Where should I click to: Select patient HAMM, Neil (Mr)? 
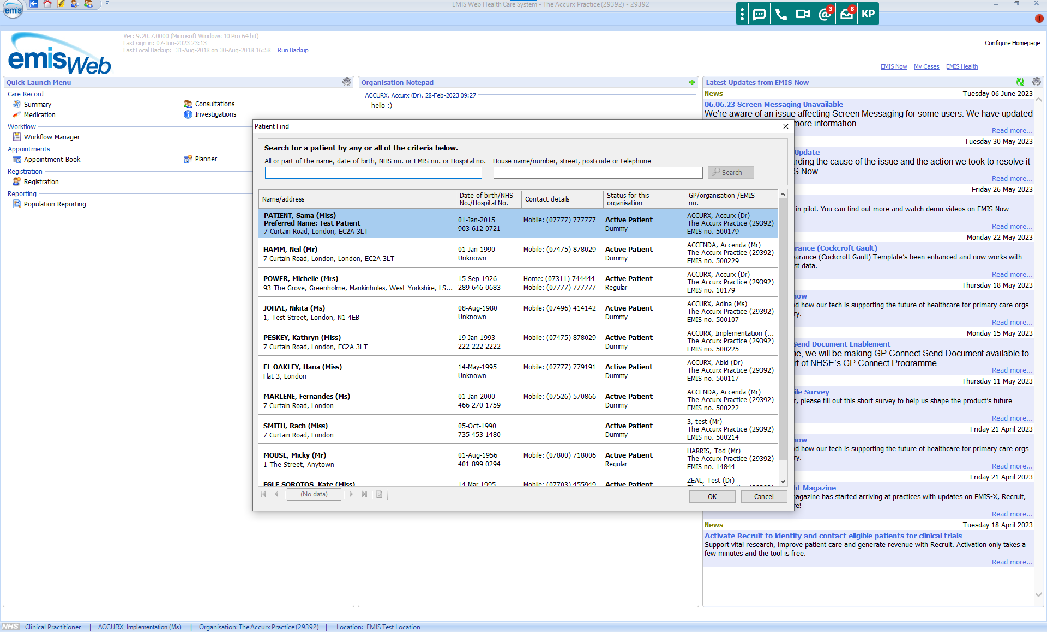pyautogui.click(x=518, y=253)
